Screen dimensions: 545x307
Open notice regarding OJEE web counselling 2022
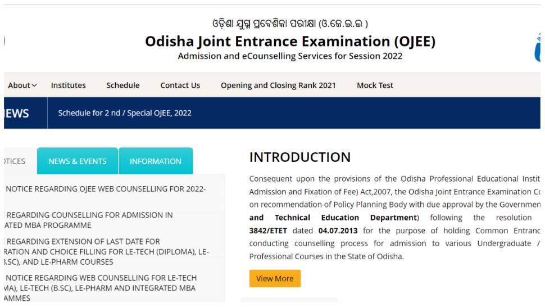pyautogui.click(x=106, y=189)
